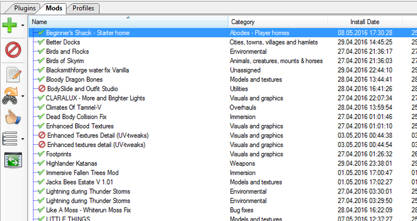The width and height of the screenshot is (417, 221).
Task: Click the list categories icon
Action: [x=10, y=139]
